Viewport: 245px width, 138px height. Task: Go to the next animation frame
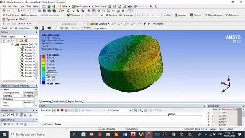click(x=67, y=110)
